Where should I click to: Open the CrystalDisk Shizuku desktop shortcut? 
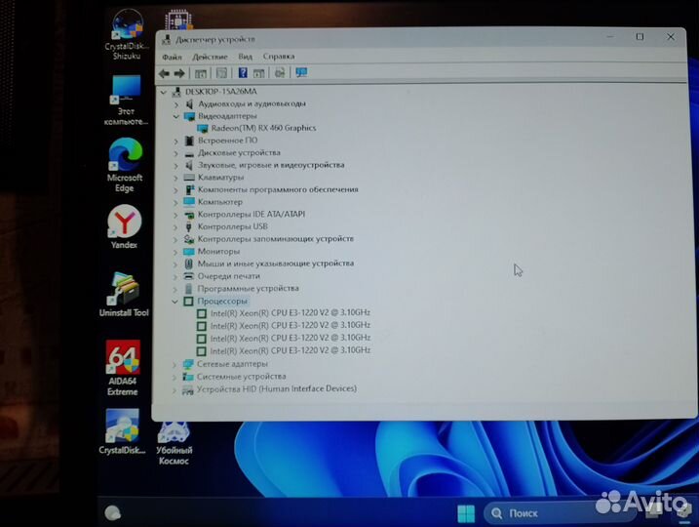pos(127,35)
